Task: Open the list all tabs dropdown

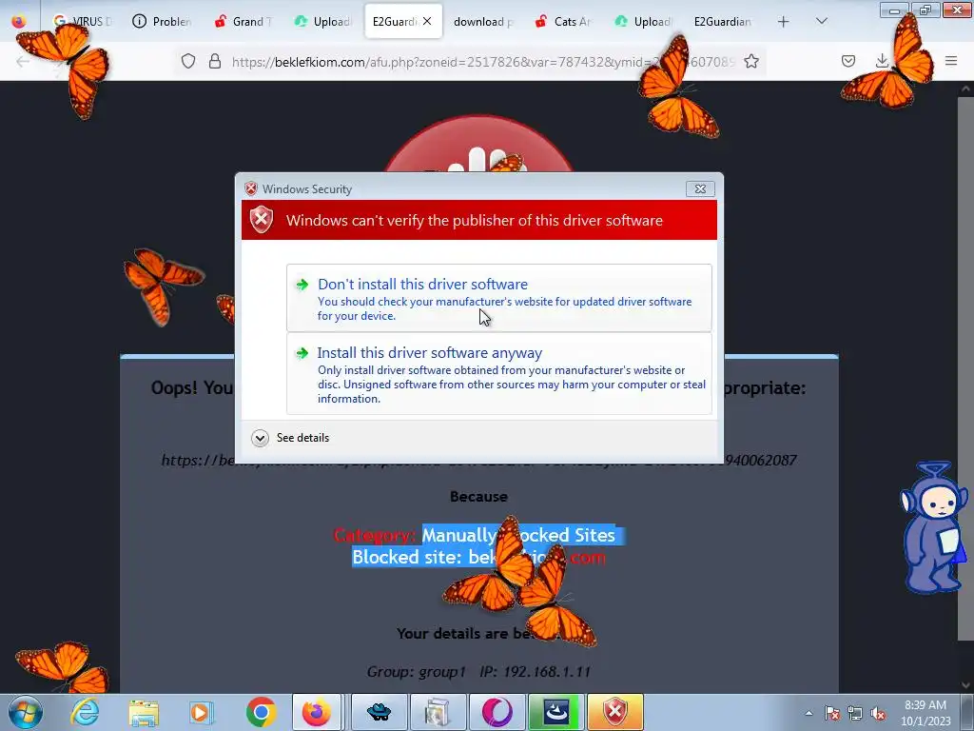Action: click(821, 22)
